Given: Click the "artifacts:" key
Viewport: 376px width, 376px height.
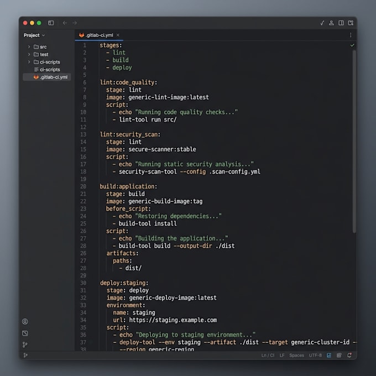Looking at the screenshot, I should pos(122,253).
